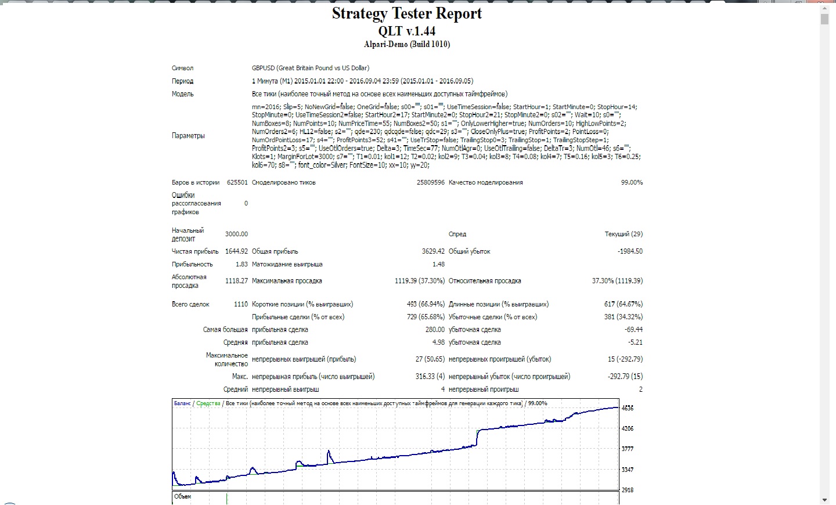The height and width of the screenshot is (505, 836).
Task: Click the Период label
Action: 182,81
